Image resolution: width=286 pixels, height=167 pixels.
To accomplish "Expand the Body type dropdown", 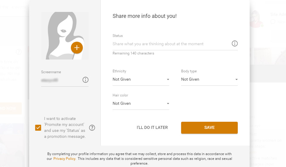I will pyautogui.click(x=209, y=79).
